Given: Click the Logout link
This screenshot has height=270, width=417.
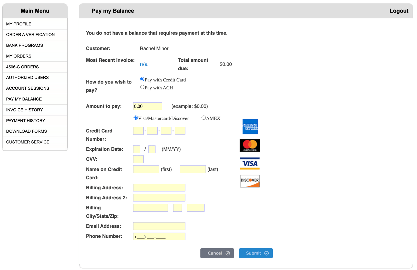Looking at the screenshot, I should pos(399,11).
